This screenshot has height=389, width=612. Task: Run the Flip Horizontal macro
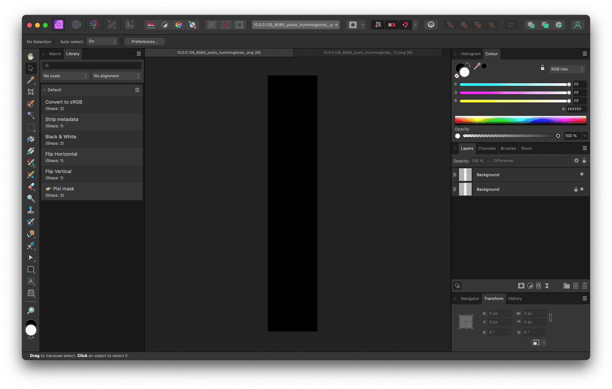point(92,157)
